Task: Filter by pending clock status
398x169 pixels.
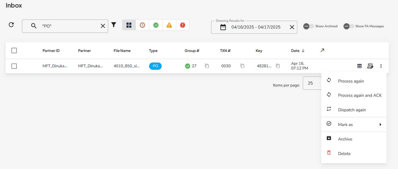Action: coord(142,25)
